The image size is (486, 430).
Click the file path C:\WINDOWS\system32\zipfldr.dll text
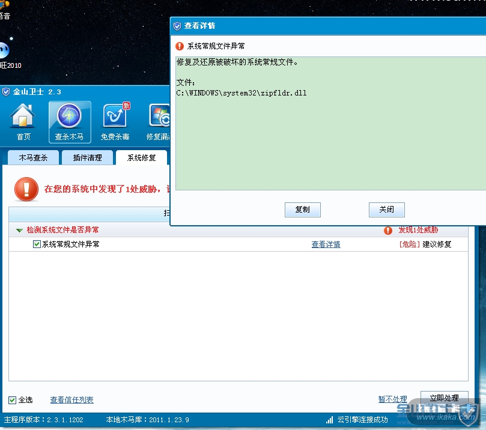pyautogui.click(x=241, y=93)
